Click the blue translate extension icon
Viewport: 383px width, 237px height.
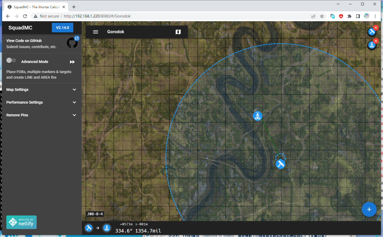click(x=333, y=16)
